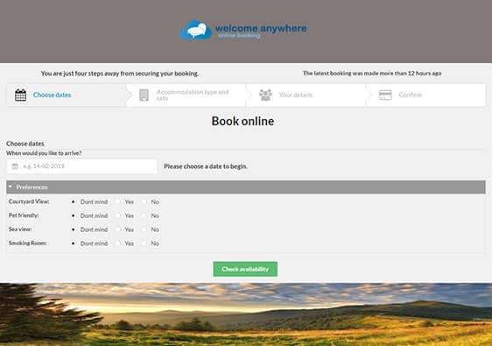492x346 pixels.
Task: Open the Choose dates step tab
Action: point(67,95)
